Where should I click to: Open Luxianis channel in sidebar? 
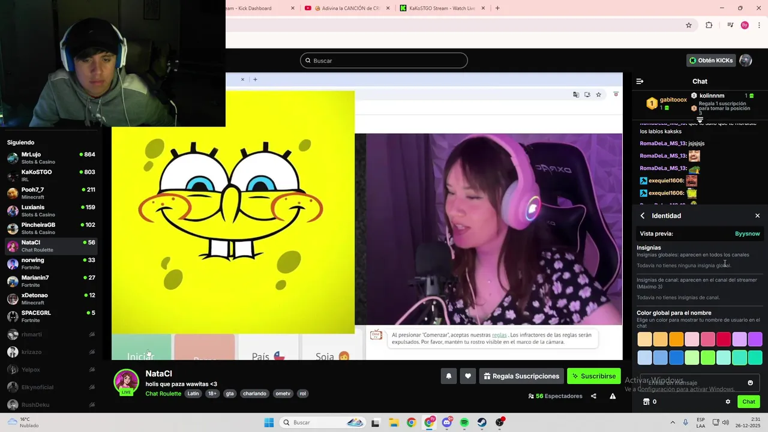pyautogui.click(x=51, y=211)
